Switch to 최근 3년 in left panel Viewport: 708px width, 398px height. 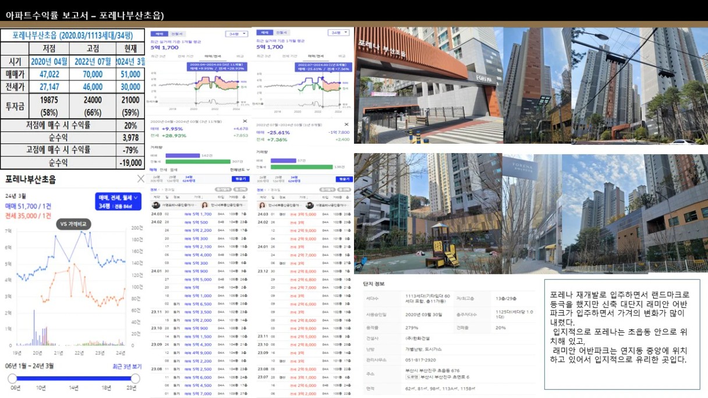tap(158, 56)
